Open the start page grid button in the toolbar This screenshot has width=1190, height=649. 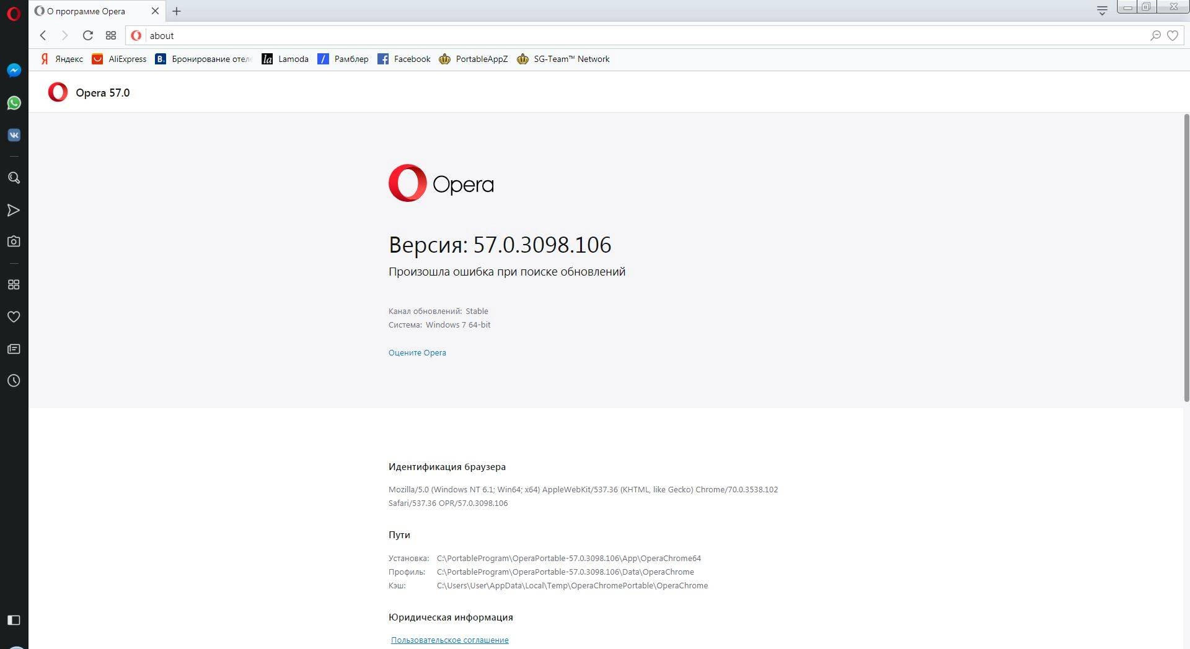pyautogui.click(x=111, y=36)
